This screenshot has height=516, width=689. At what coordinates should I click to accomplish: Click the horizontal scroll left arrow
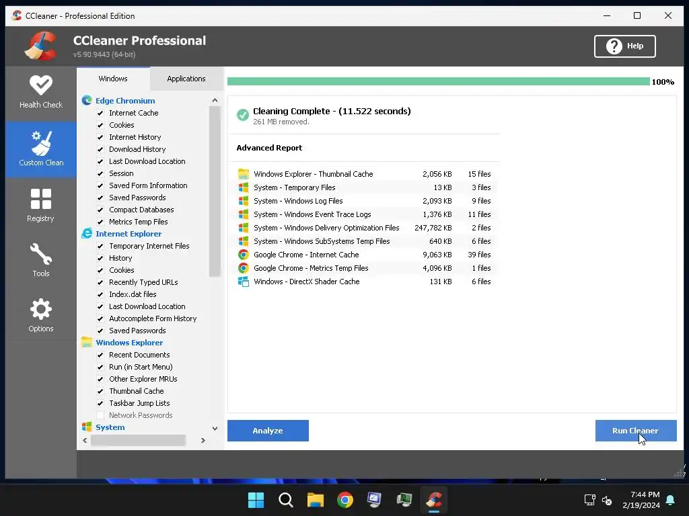coord(85,440)
